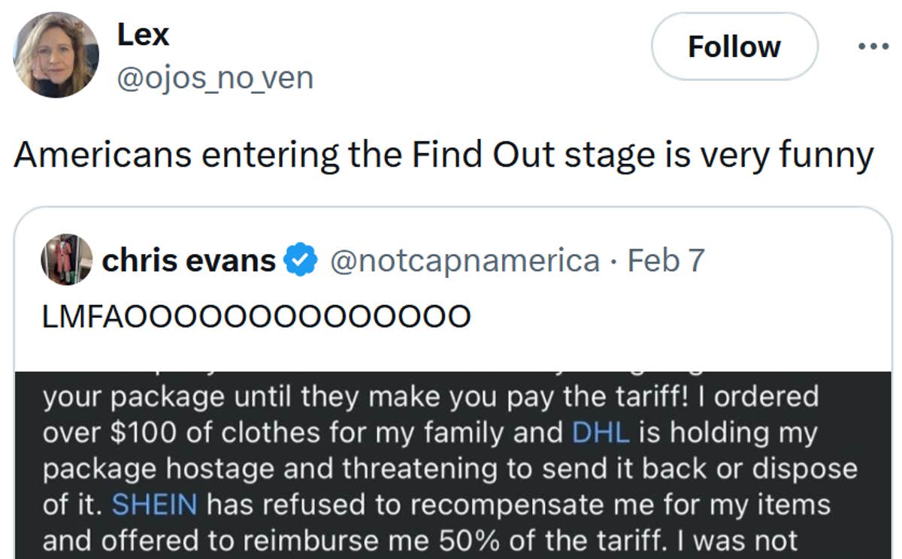Open the Lex display name link
902x559 pixels.
143,35
